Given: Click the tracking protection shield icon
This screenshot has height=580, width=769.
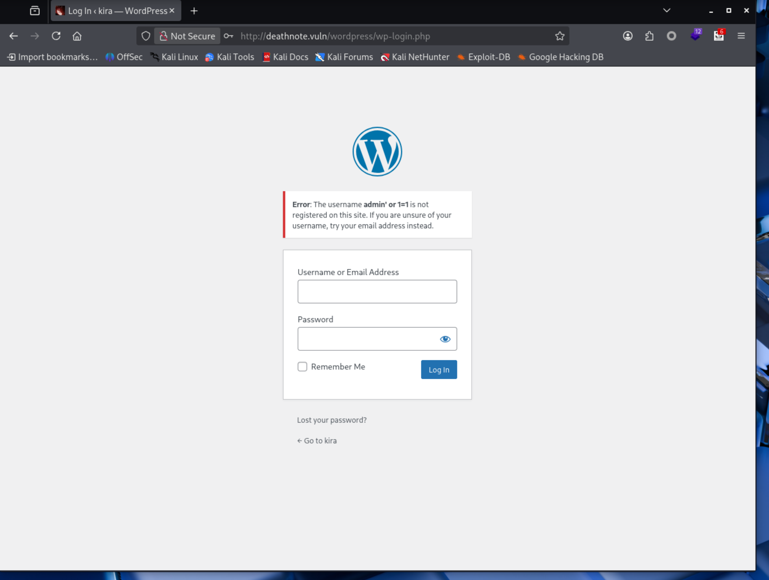Looking at the screenshot, I should [146, 36].
